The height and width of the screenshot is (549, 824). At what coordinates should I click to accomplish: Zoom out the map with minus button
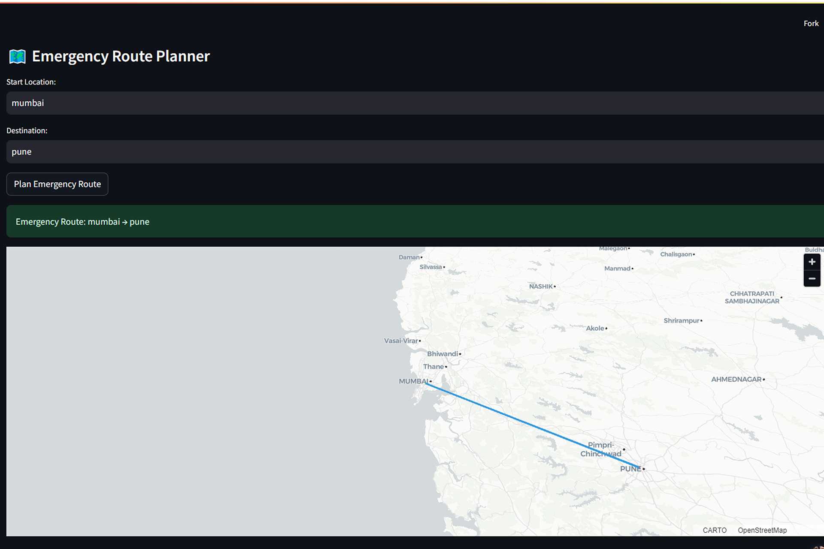pos(812,279)
